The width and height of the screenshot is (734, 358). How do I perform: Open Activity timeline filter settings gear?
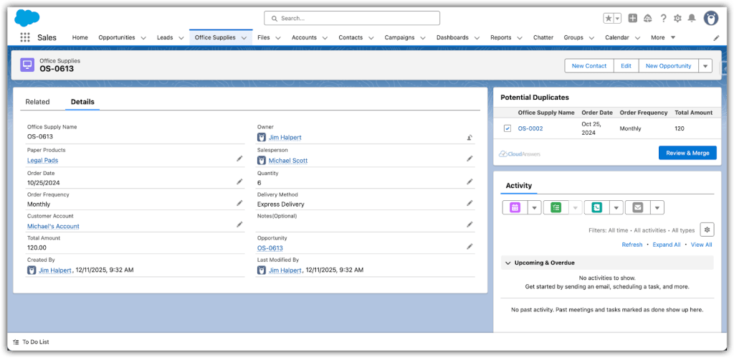pos(707,230)
